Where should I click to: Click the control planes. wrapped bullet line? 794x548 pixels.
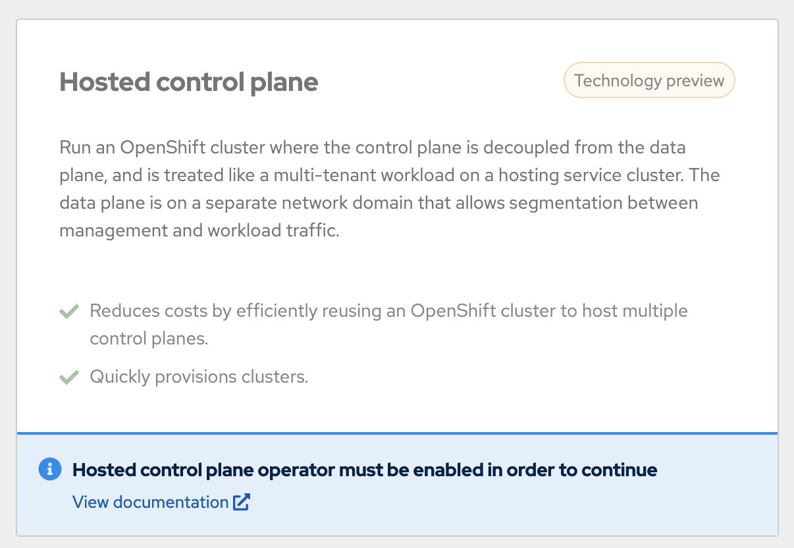coord(149,339)
